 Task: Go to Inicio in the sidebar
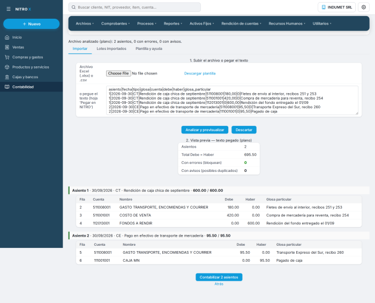31,37
